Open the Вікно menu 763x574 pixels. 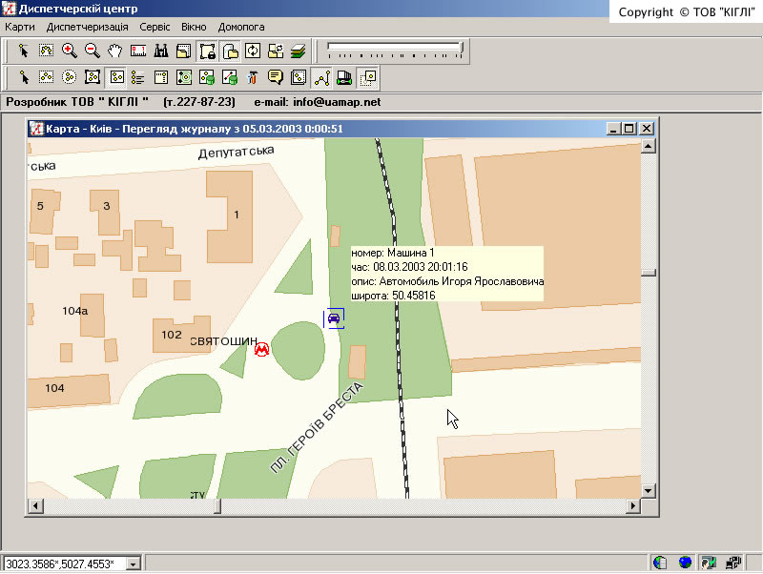click(194, 27)
